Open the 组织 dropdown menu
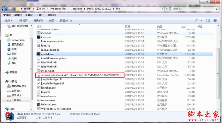Image resolution: width=222 pixels, height=123 pixels. click(8, 20)
